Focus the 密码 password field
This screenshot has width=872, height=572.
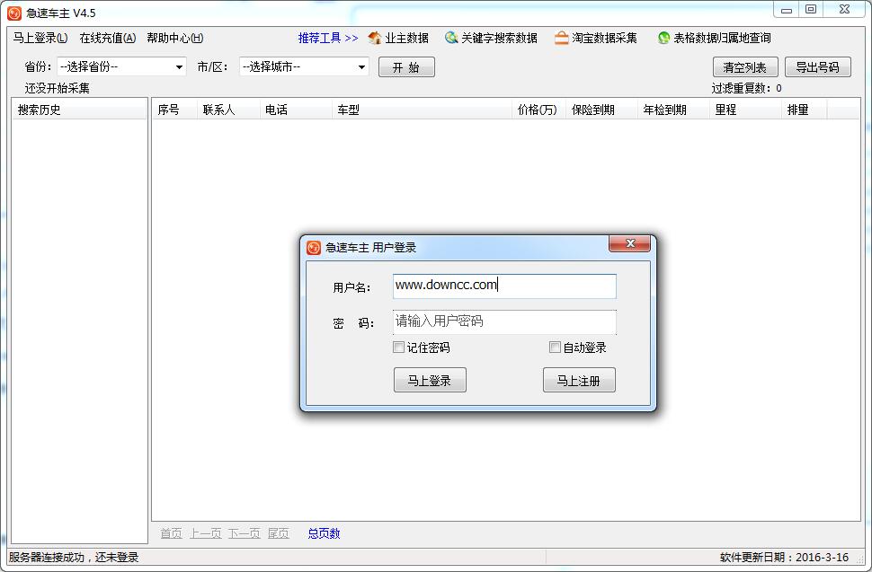(x=504, y=322)
